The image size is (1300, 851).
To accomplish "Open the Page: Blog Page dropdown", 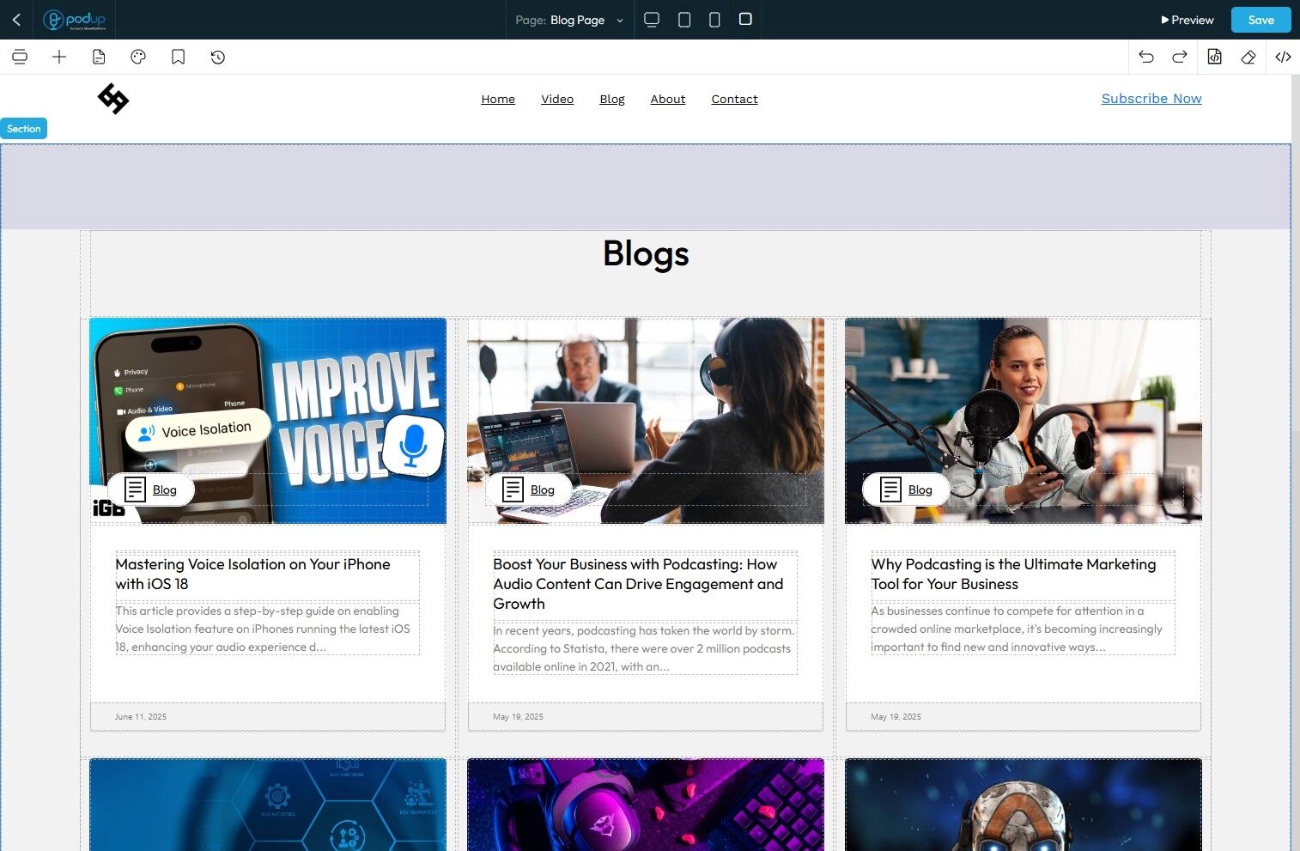I will pos(569,20).
